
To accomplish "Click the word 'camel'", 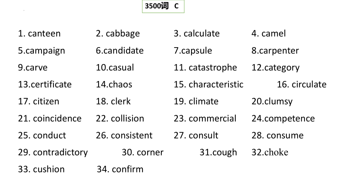I will (x=274, y=33).
